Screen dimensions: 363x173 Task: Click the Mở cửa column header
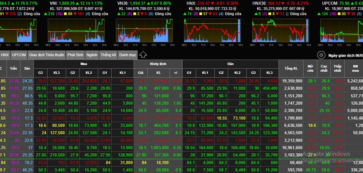click(310, 69)
